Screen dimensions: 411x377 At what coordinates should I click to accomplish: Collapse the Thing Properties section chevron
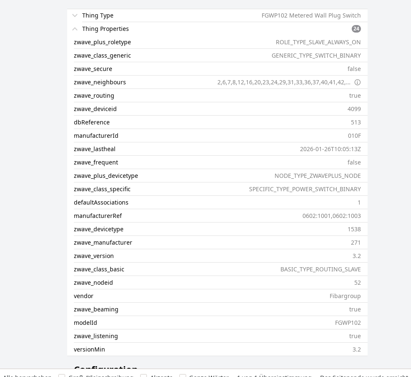click(75, 29)
